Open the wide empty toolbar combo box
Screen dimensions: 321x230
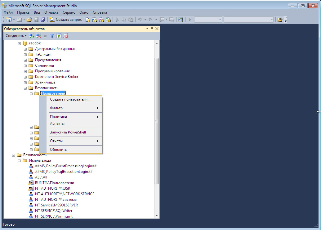point(249,20)
